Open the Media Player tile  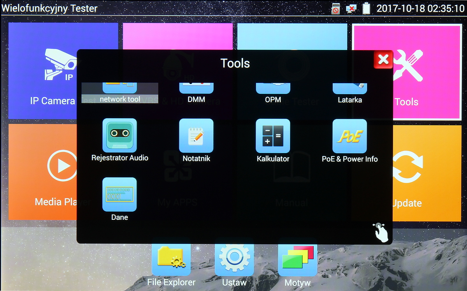pos(42,172)
